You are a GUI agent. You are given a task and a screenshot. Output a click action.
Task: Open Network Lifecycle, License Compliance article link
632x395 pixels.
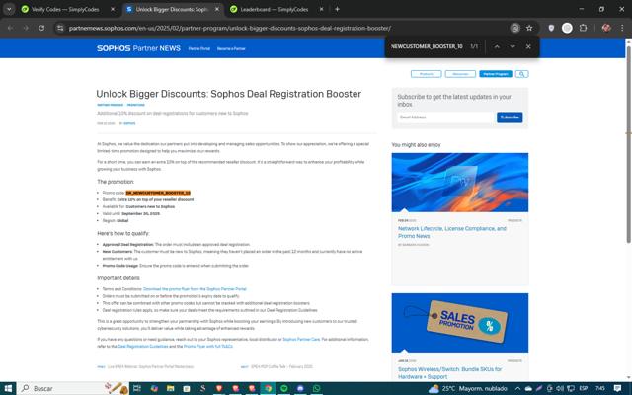452,232
